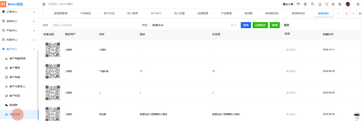Open the QR code in the 77福利官 row
Screen dimensions: 362x121
(52, 71)
